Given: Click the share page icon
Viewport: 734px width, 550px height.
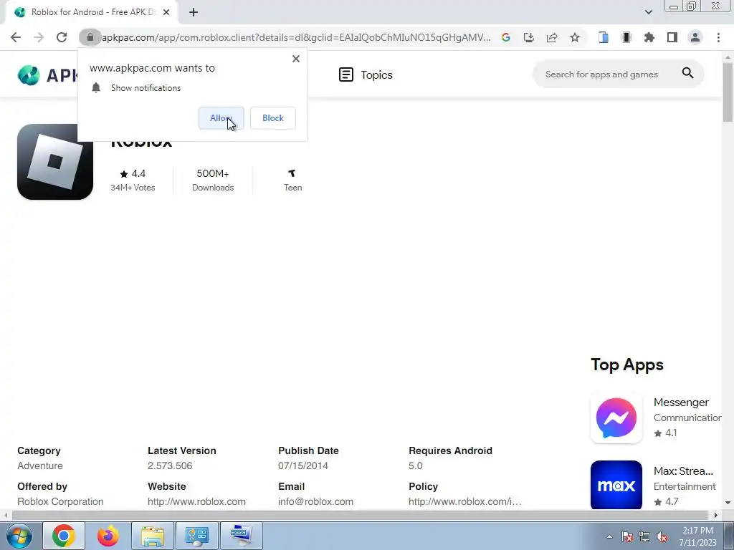Looking at the screenshot, I should coord(552,37).
